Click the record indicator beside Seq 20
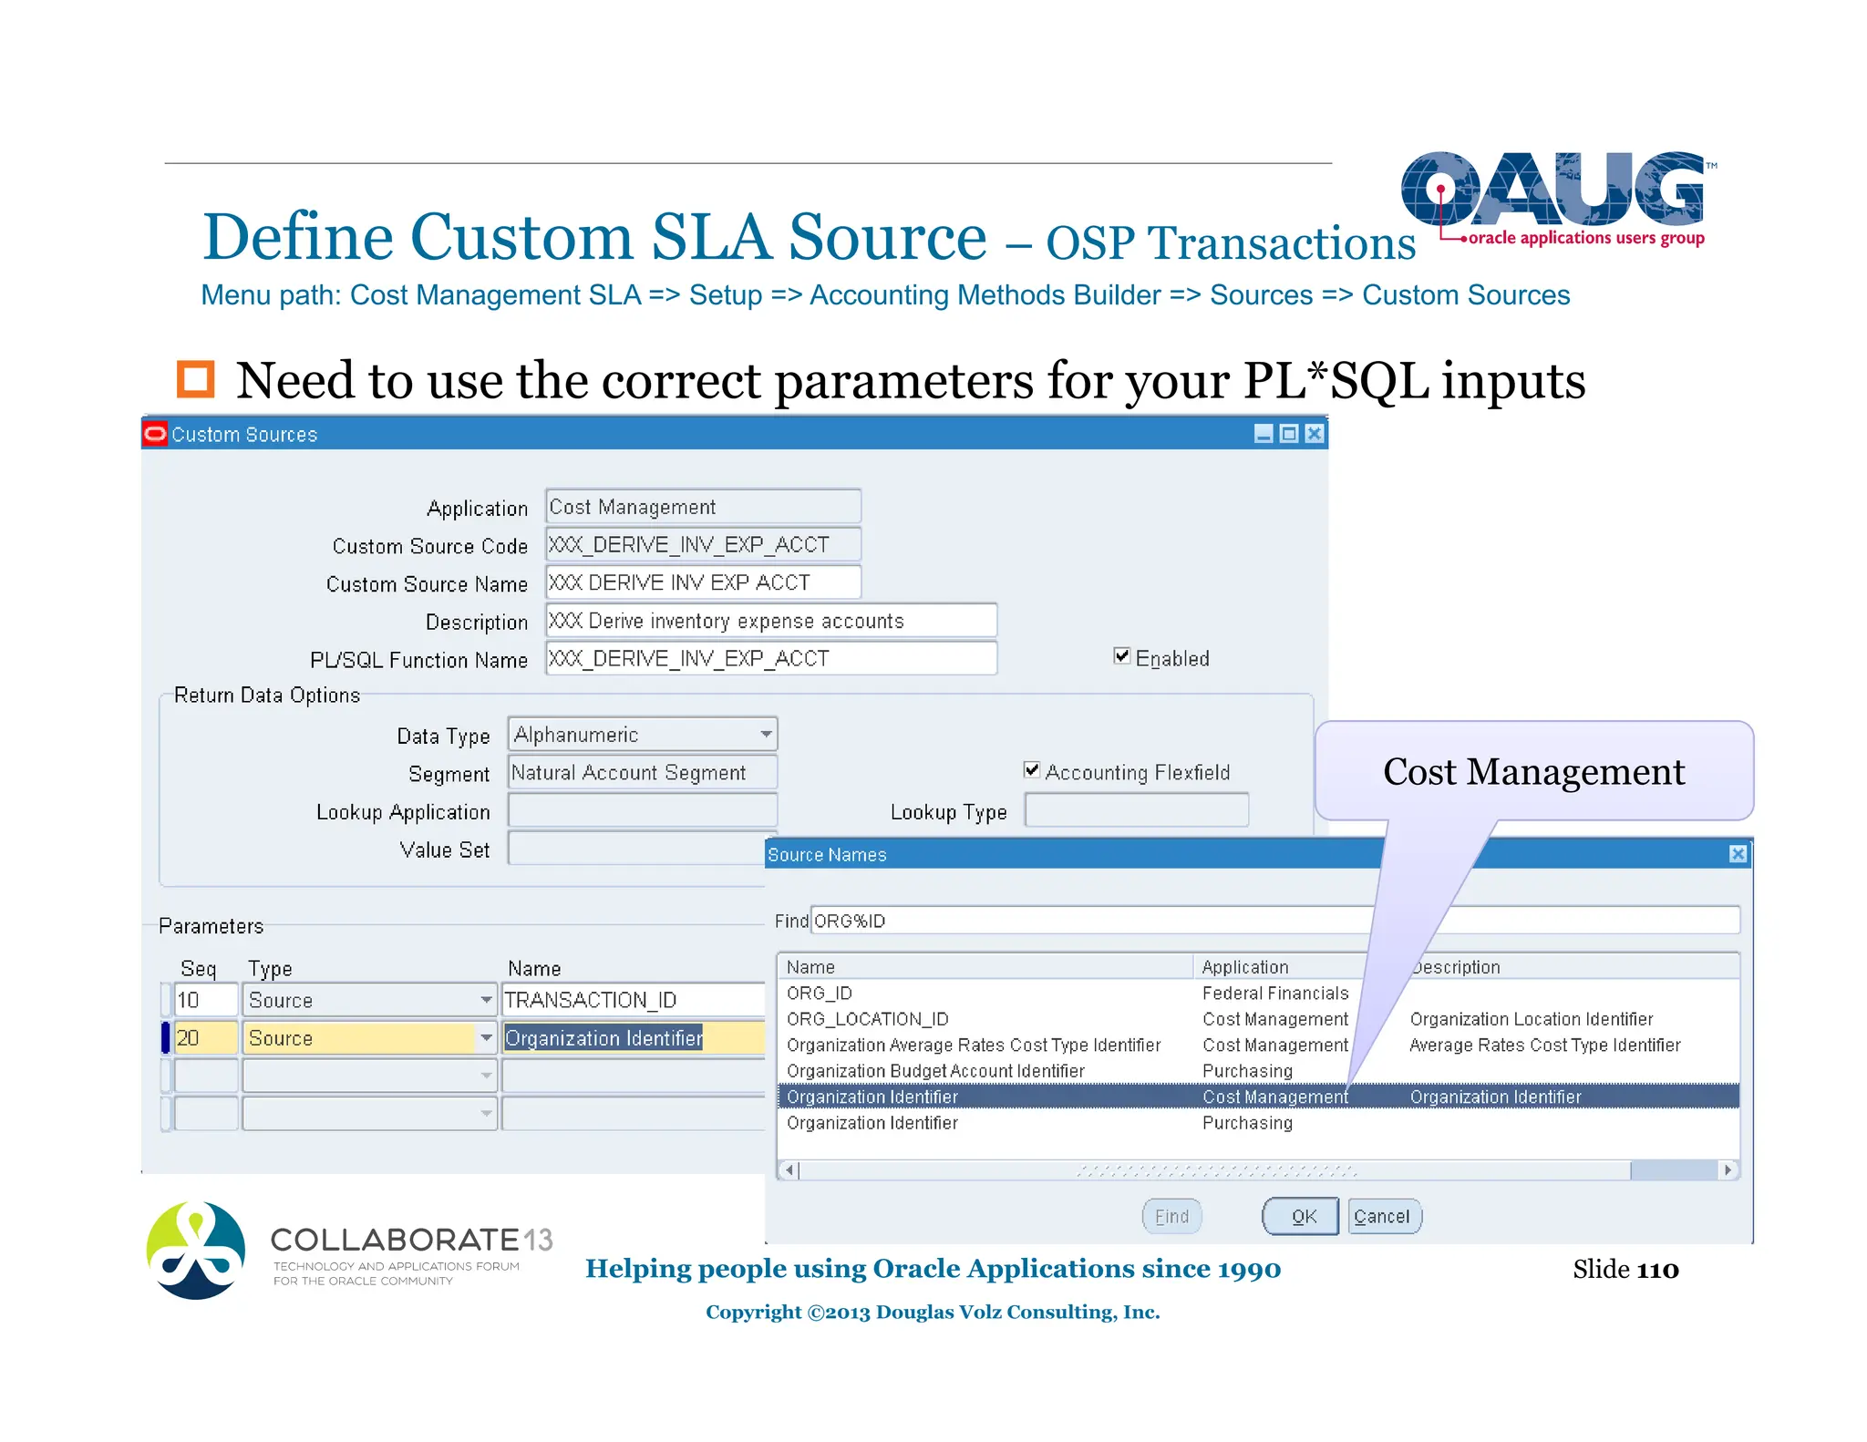This screenshot has width=1867, height=1442. coord(166,1038)
